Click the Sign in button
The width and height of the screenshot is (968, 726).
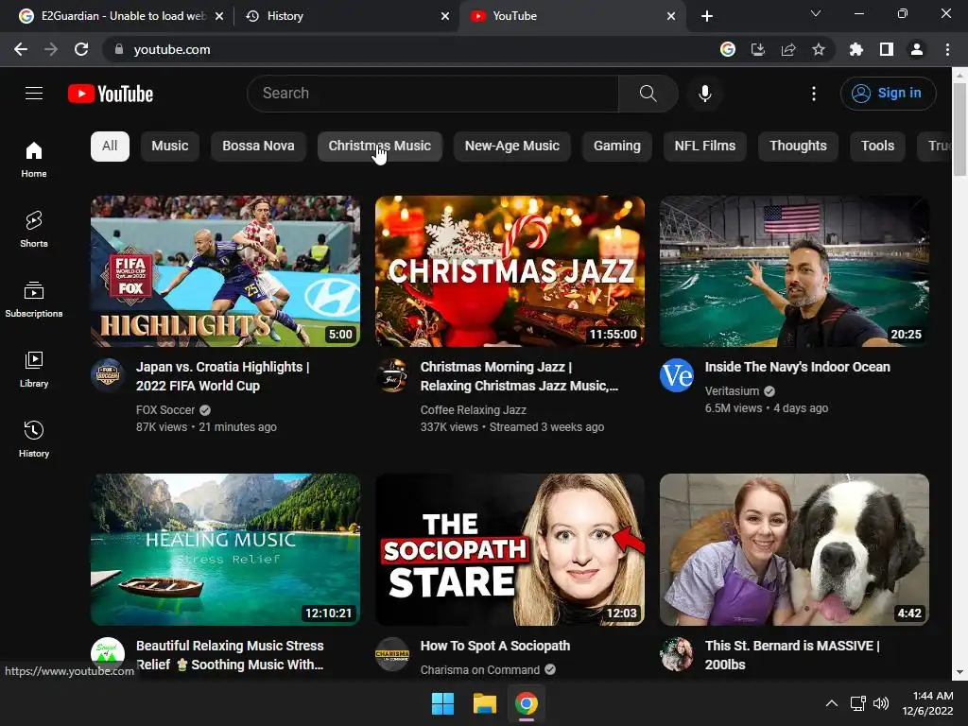coord(888,94)
